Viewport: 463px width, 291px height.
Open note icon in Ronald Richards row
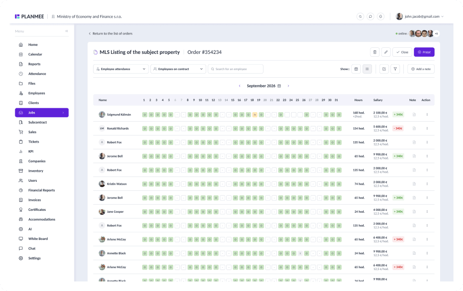414,128
